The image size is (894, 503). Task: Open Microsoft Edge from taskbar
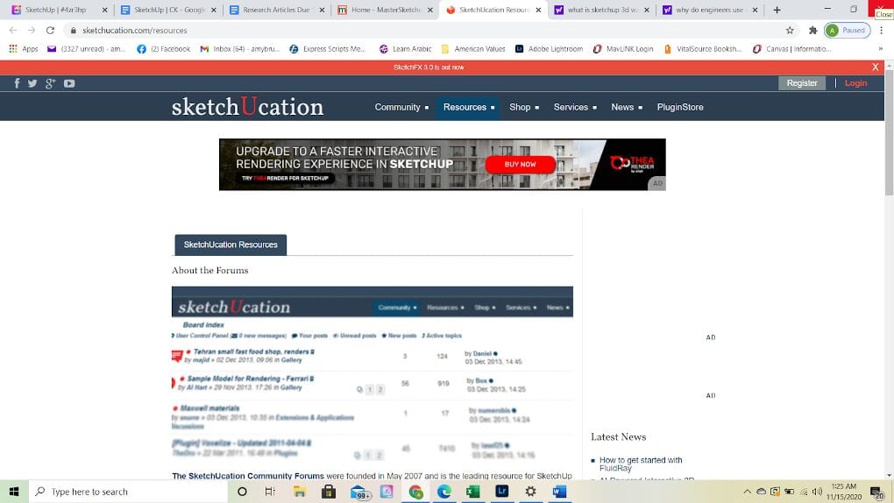pos(444,492)
